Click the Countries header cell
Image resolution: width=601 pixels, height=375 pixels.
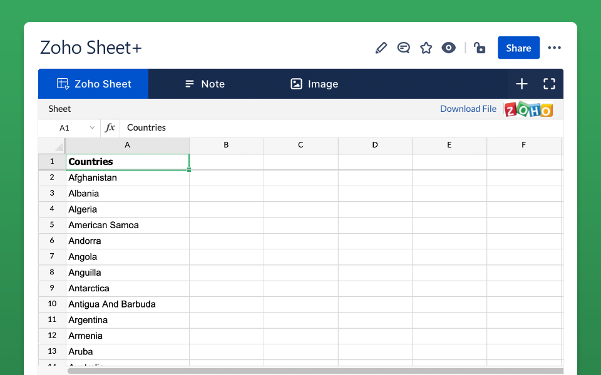point(128,162)
